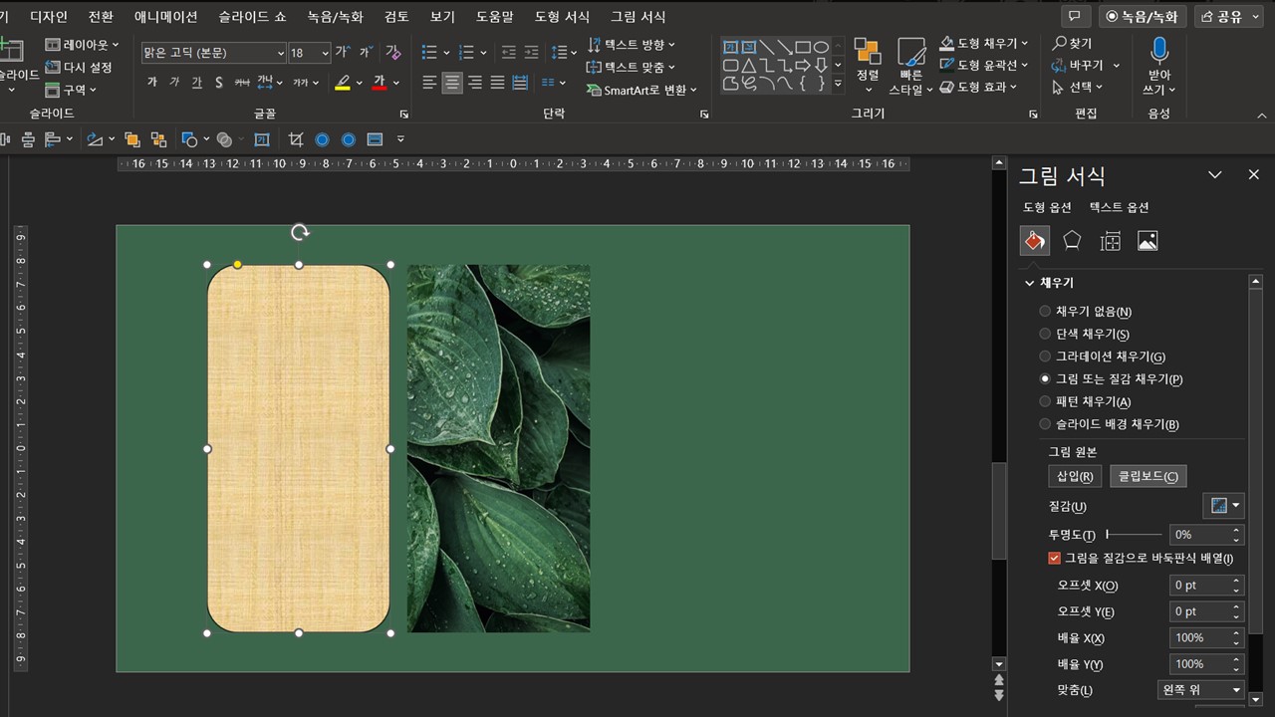This screenshot has width=1275, height=717.
Task: Open the Transitions (전환) ribbon tab
Action: [x=101, y=17]
